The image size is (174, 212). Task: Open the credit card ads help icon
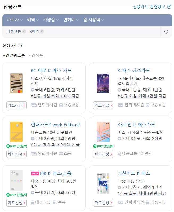pyautogui.click(x=169, y=7)
